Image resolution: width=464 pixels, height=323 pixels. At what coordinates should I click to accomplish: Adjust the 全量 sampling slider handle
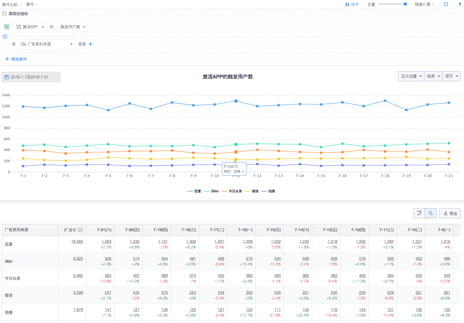(405, 4)
